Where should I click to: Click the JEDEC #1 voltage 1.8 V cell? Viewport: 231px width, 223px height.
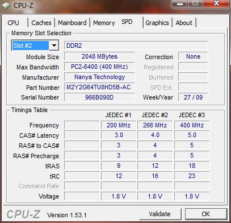pyautogui.click(x=119, y=196)
